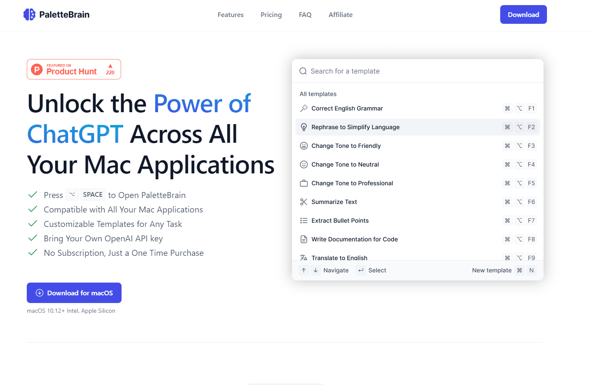Click the magic wand icon for Correct English Grammar
Image resolution: width=592 pixels, height=385 pixels.
pos(304,108)
